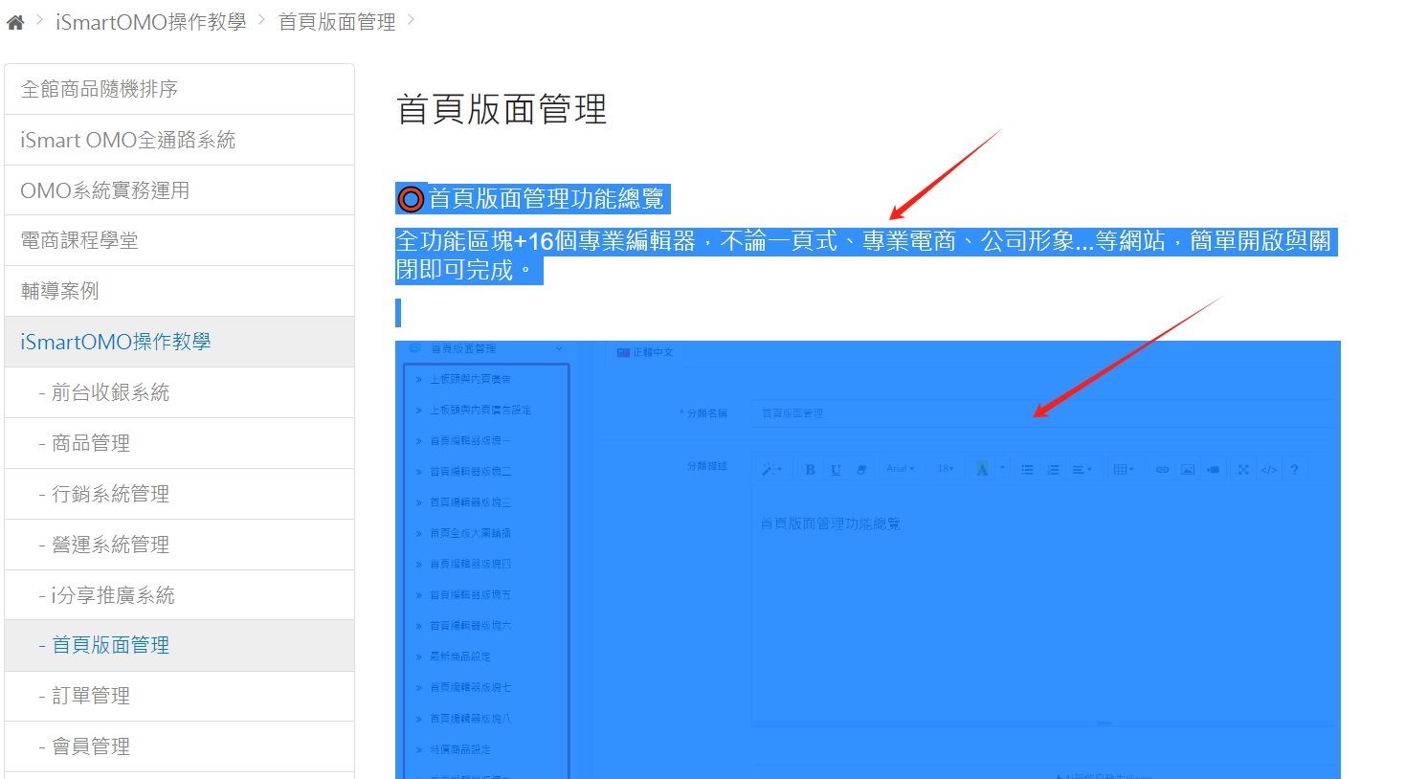Open 全館商品隨機排序 in the sidebar
Image resolution: width=1428 pixels, height=779 pixels.
179,89
